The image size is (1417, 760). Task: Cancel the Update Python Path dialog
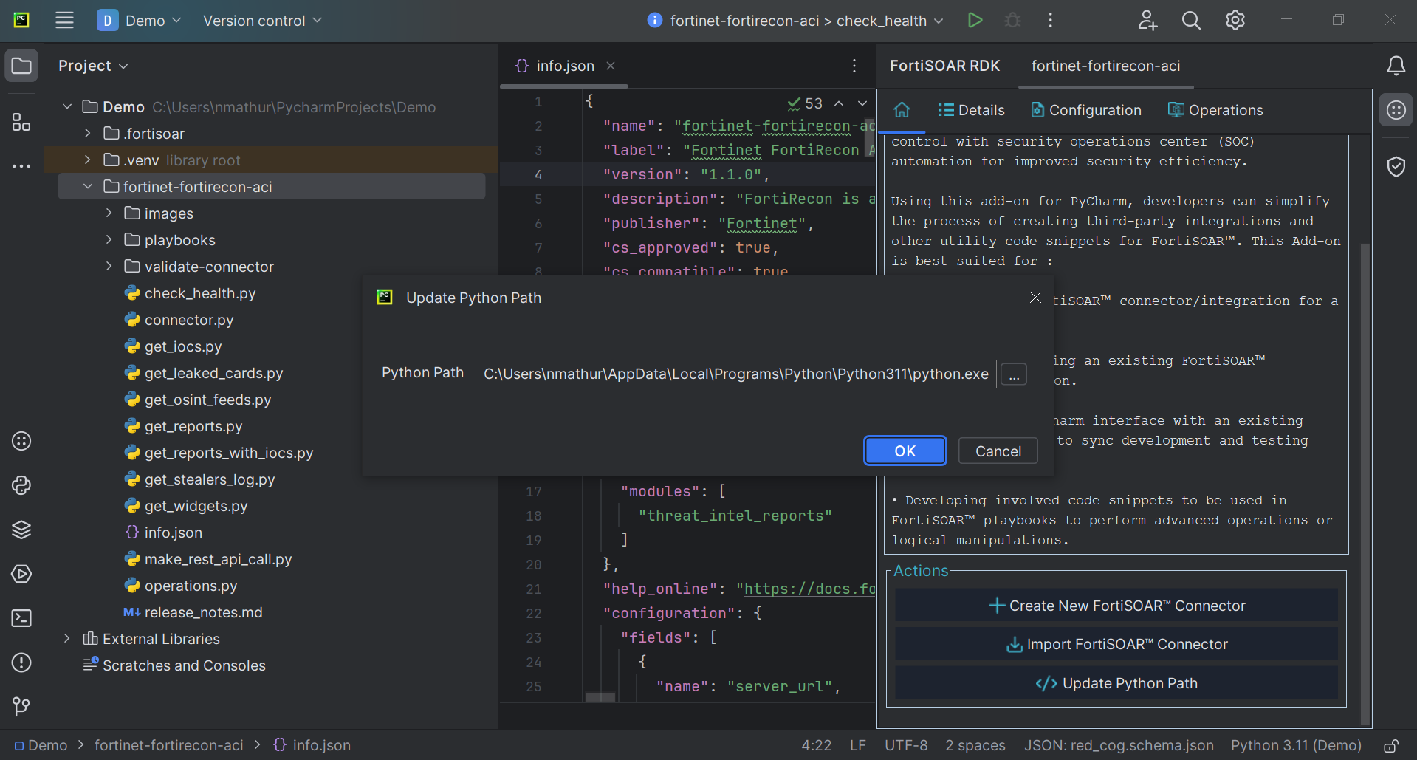(998, 451)
